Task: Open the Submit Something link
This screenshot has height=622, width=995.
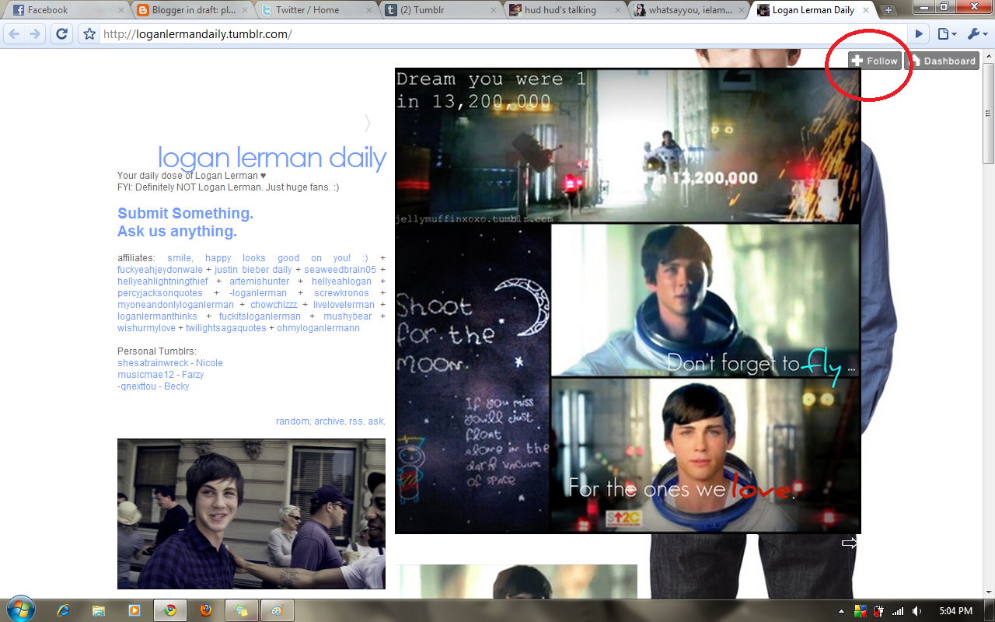Action: [x=185, y=213]
